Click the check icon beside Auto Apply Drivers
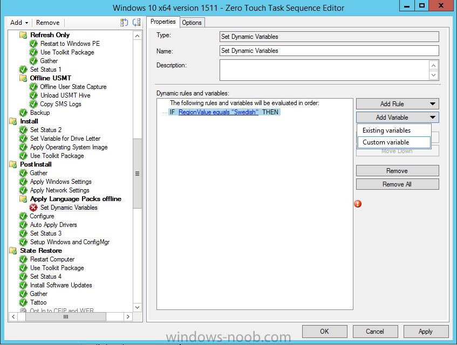Image resolution: width=457 pixels, height=345 pixels. (23, 225)
